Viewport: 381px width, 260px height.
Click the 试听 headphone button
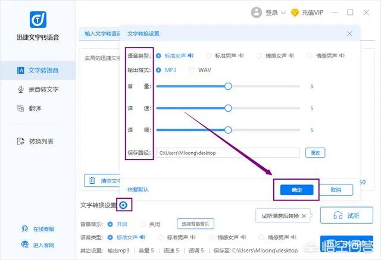(x=346, y=215)
